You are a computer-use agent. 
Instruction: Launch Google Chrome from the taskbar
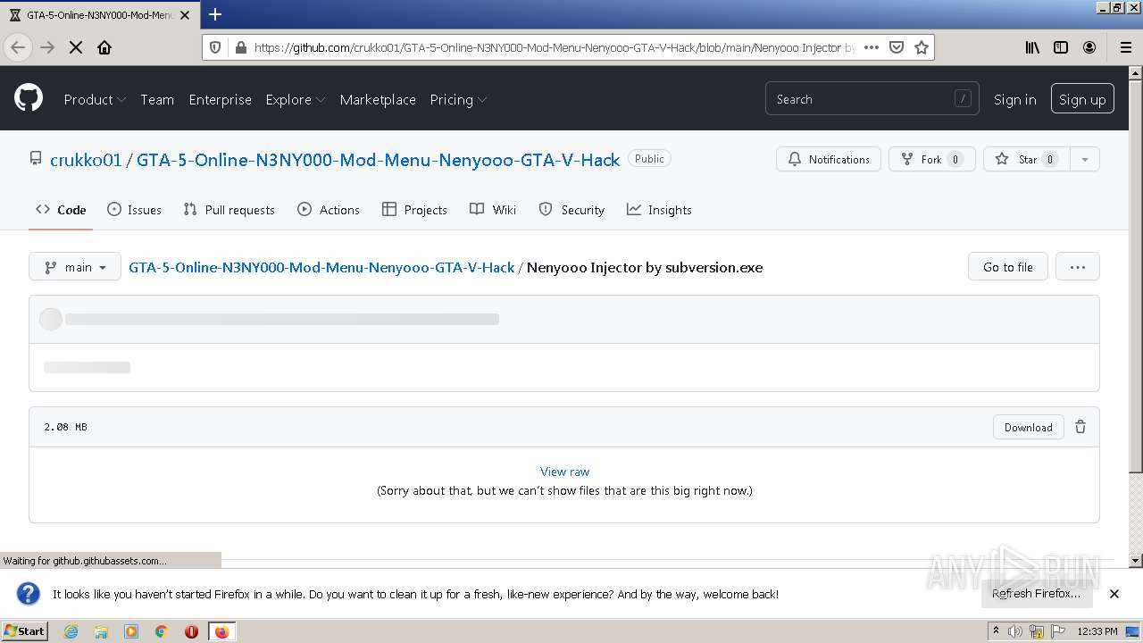click(162, 631)
